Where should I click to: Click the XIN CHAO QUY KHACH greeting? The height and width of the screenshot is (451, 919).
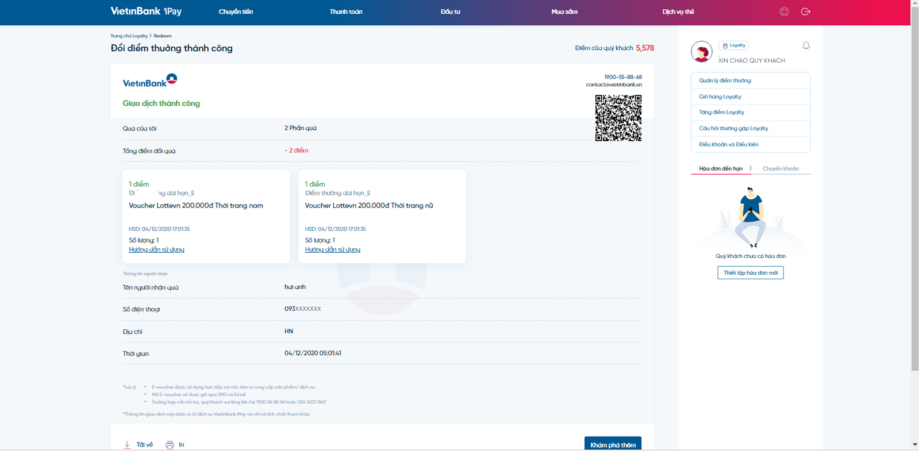pyautogui.click(x=751, y=60)
